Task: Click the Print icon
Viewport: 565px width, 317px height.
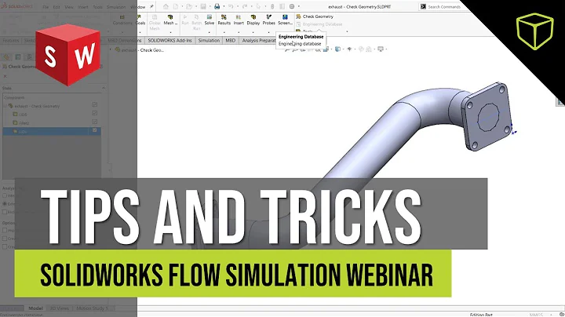Action: click(x=217, y=6)
